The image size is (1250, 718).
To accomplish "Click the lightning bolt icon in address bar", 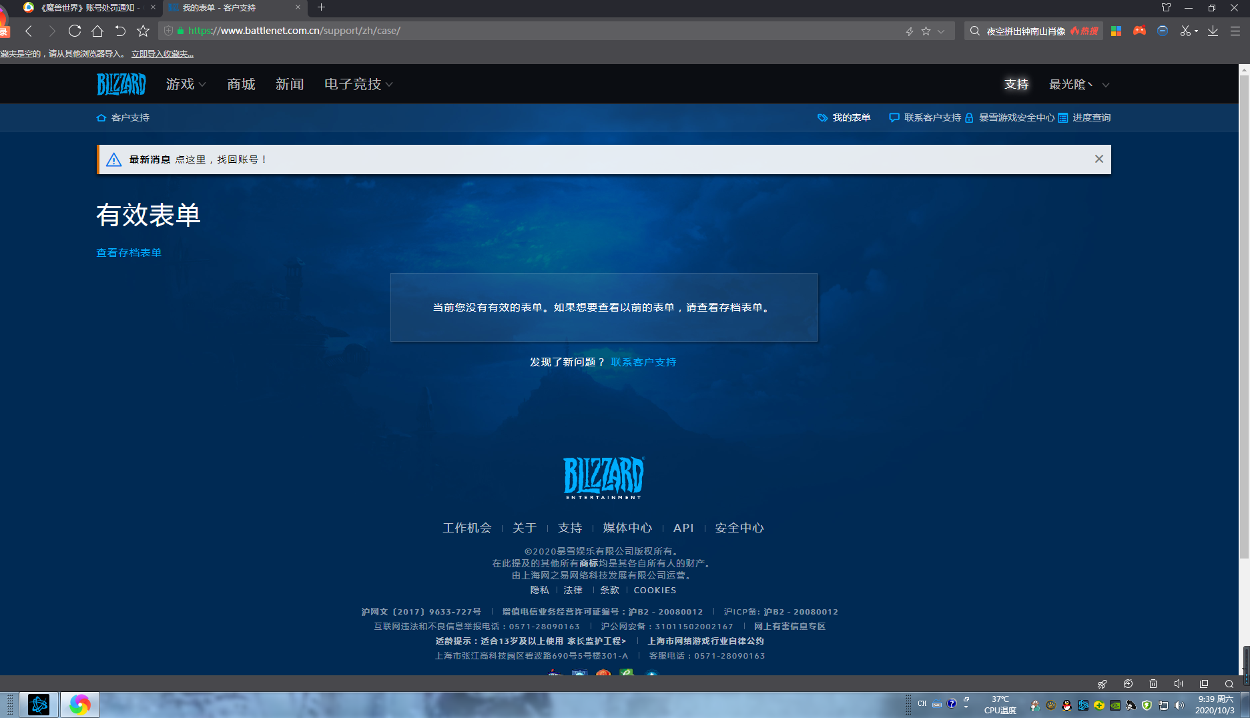I will (909, 31).
